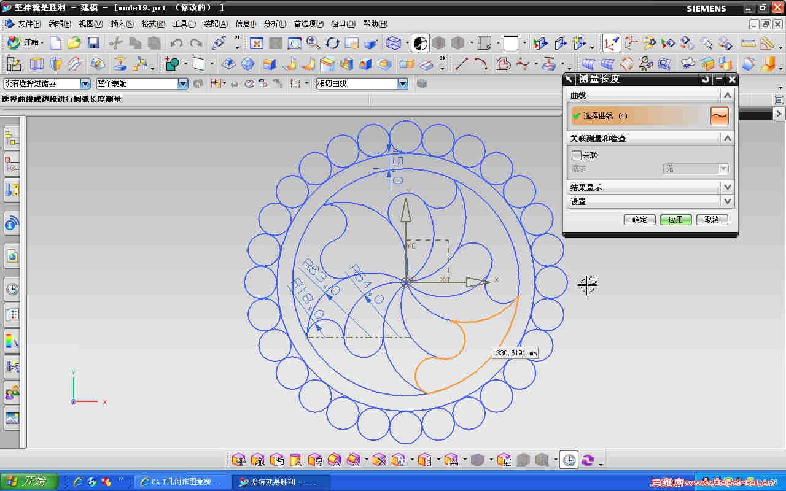Activate the Rotate view tool

point(333,43)
